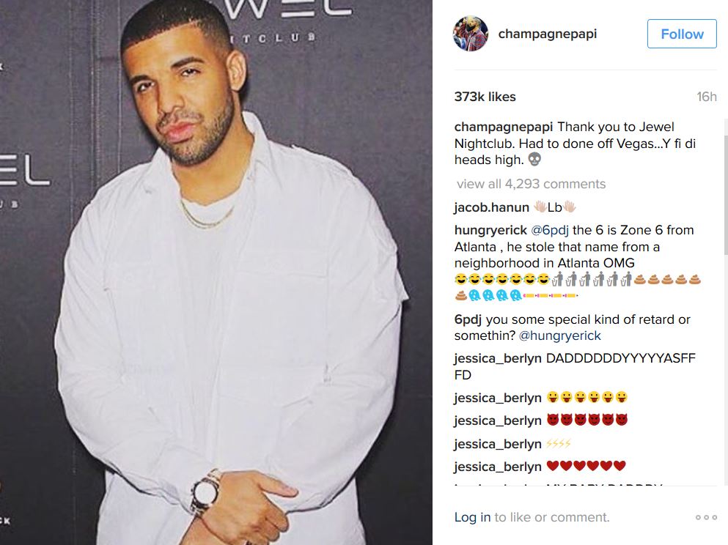Click the skull emoji in caption
The height and width of the screenshot is (545, 728).
(x=535, y=160)
